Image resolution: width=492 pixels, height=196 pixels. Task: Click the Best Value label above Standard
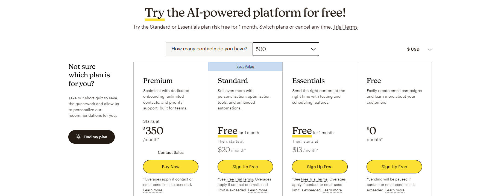[245, 66]
